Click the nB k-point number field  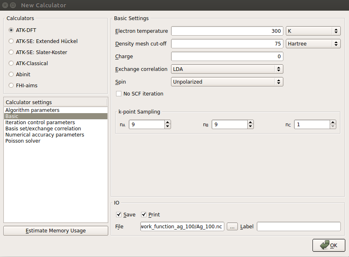230,124
